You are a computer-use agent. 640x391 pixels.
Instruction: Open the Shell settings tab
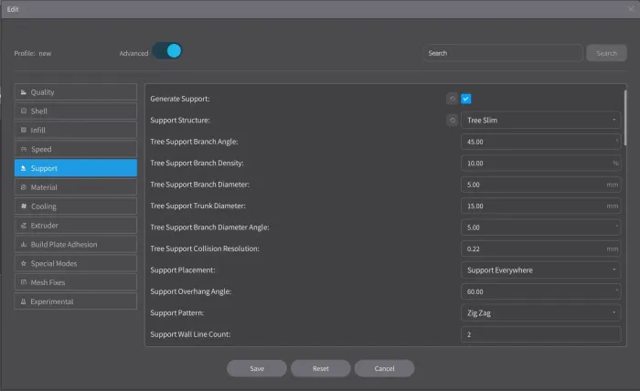[x=76, y=111]
